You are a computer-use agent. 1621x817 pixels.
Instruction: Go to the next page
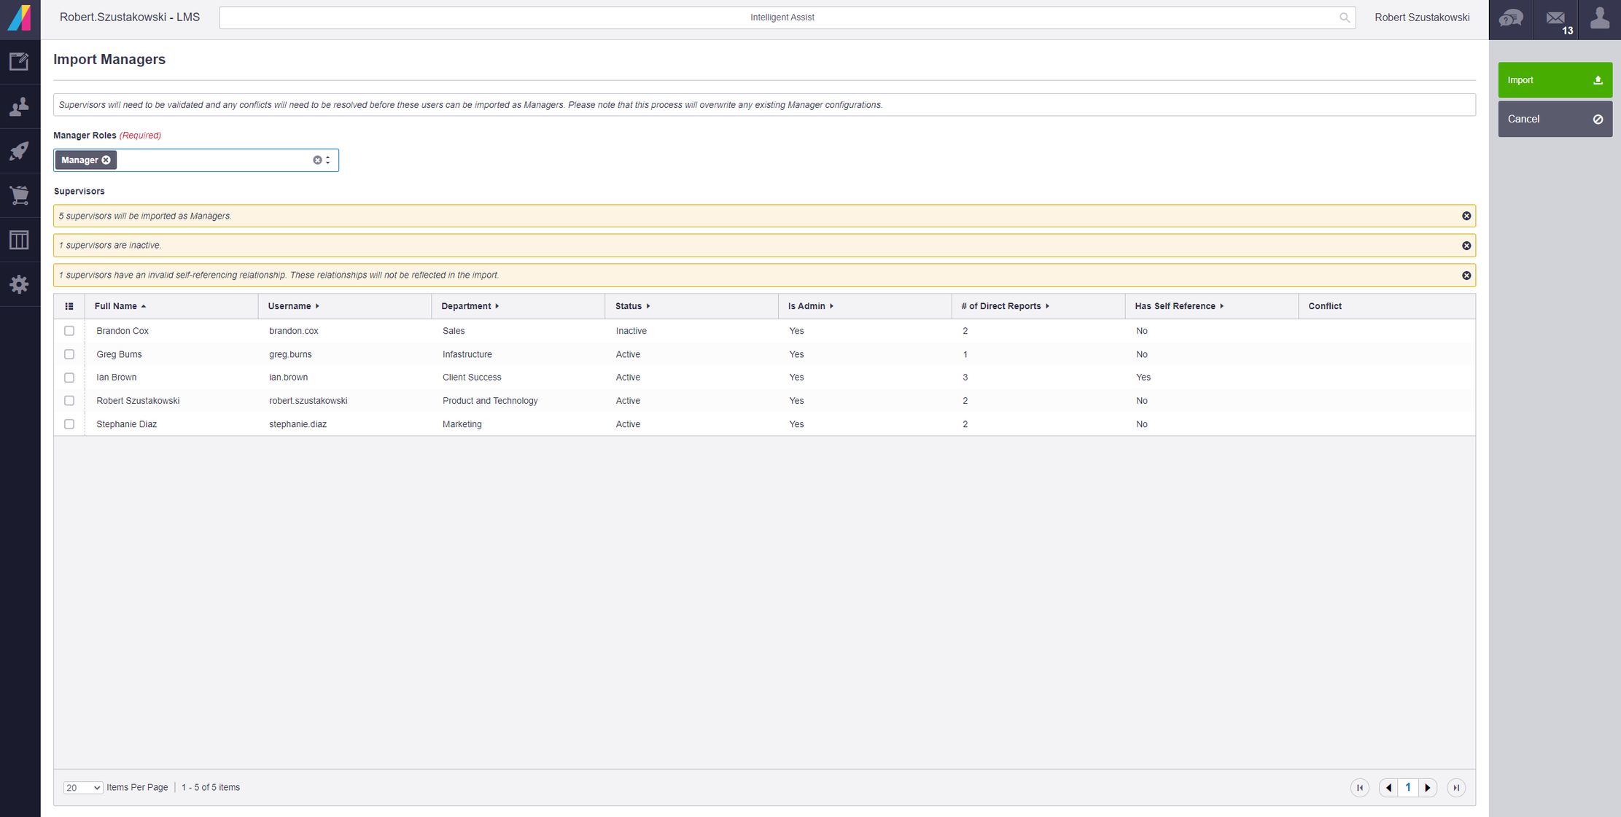pyautogui.click(x=1428, y=788)
